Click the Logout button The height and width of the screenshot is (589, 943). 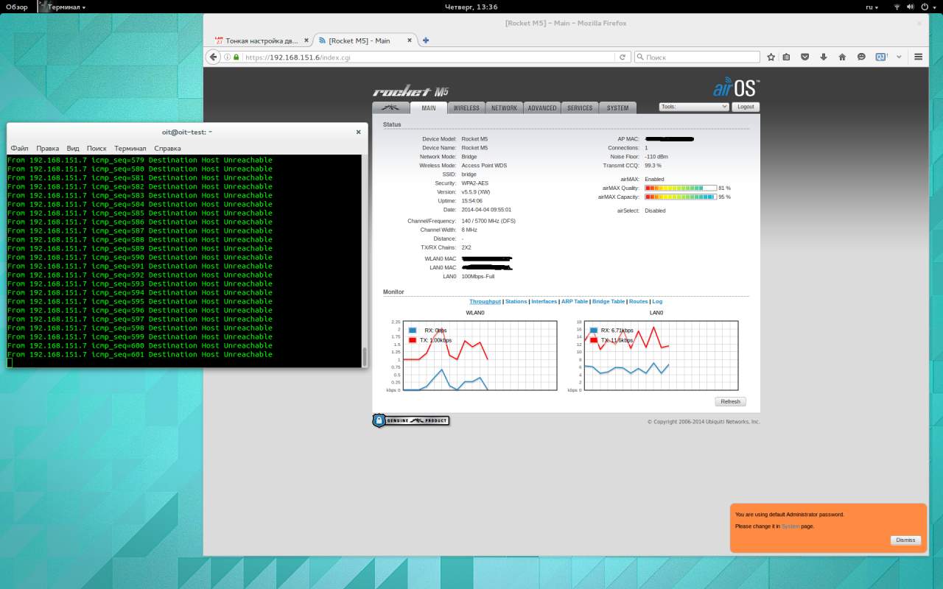[x=746, y=107]
